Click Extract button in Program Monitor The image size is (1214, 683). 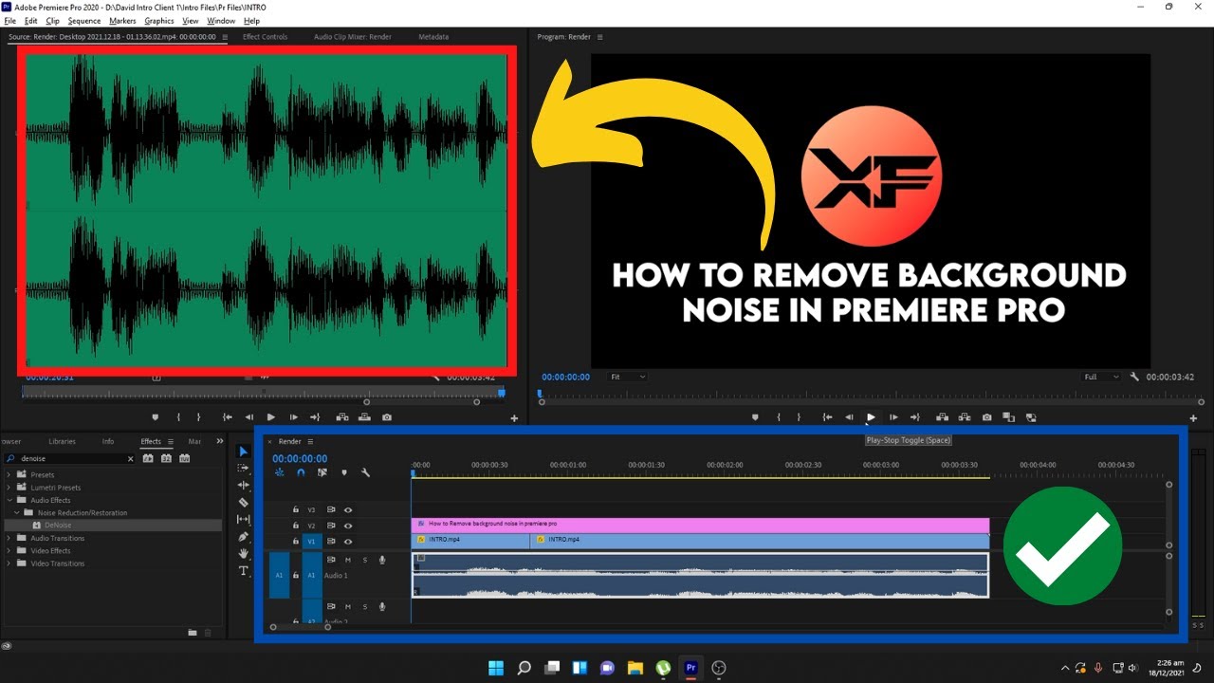(x=965, y=417)
